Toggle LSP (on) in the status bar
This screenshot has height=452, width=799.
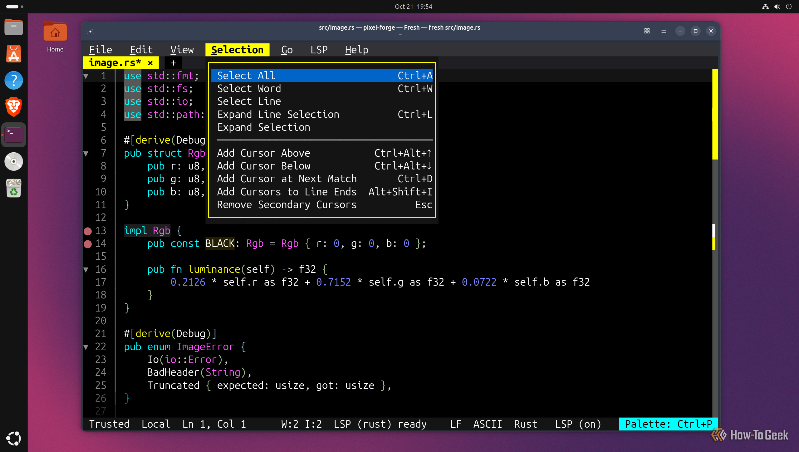(x=578, y=424)
